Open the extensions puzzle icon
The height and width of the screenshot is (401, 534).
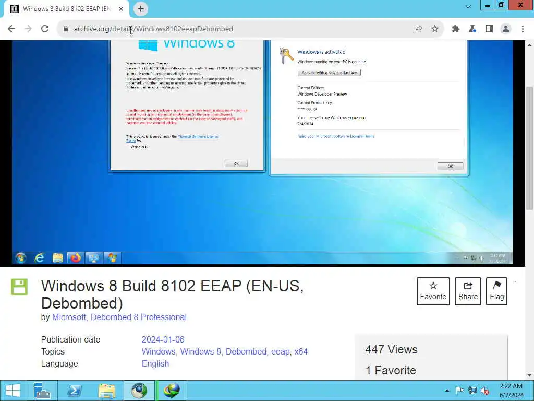pos(456,29)
